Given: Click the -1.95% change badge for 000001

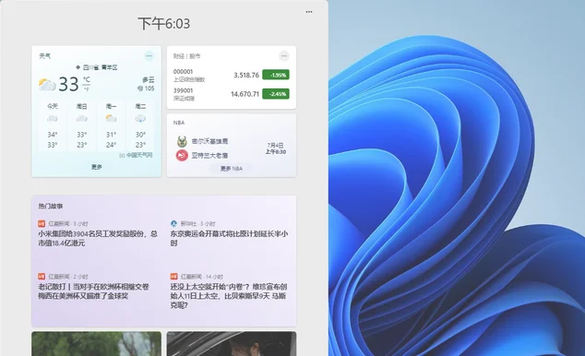Looking at the screenshot, I should pos(276,75).
